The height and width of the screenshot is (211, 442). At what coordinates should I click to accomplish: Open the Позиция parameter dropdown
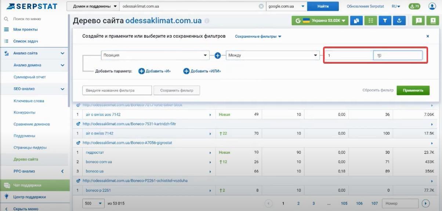click(155, 55)
